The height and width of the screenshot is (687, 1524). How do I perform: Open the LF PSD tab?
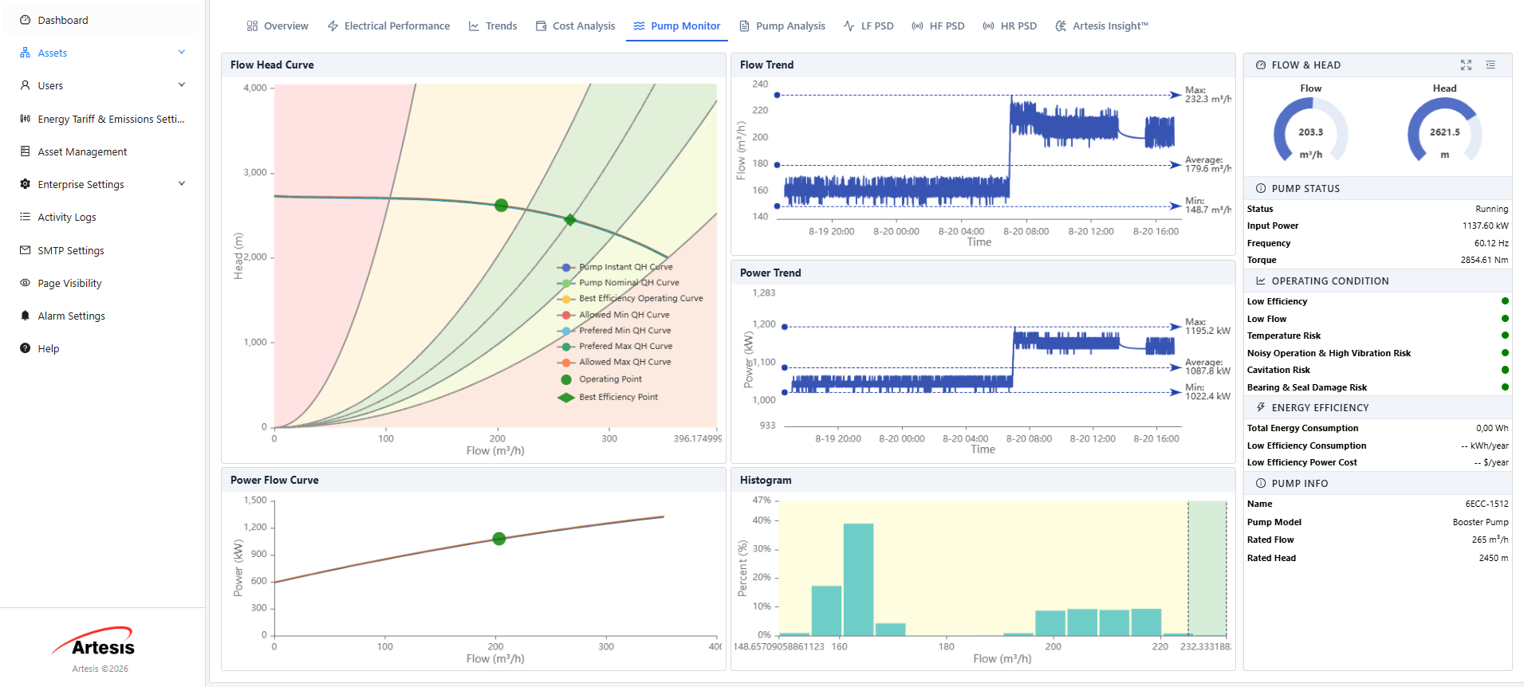click(868, 26)
